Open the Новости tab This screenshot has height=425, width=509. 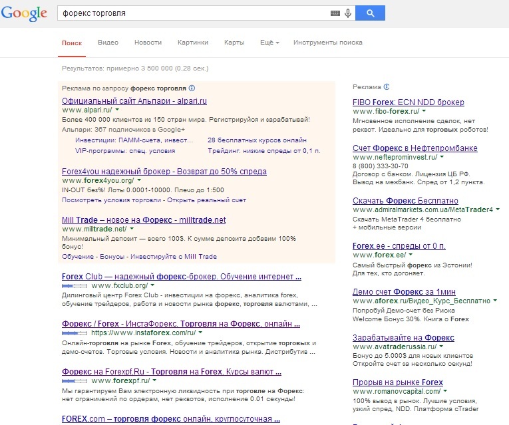pyautogui.click(x=148, y=43)
